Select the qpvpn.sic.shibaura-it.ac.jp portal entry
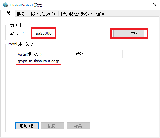 (x=38, y=61)
